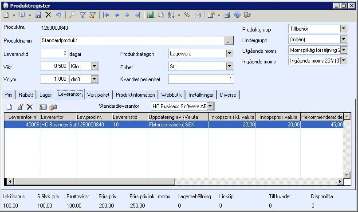
Task: Add a new supplier row icon
Action: 9,107
